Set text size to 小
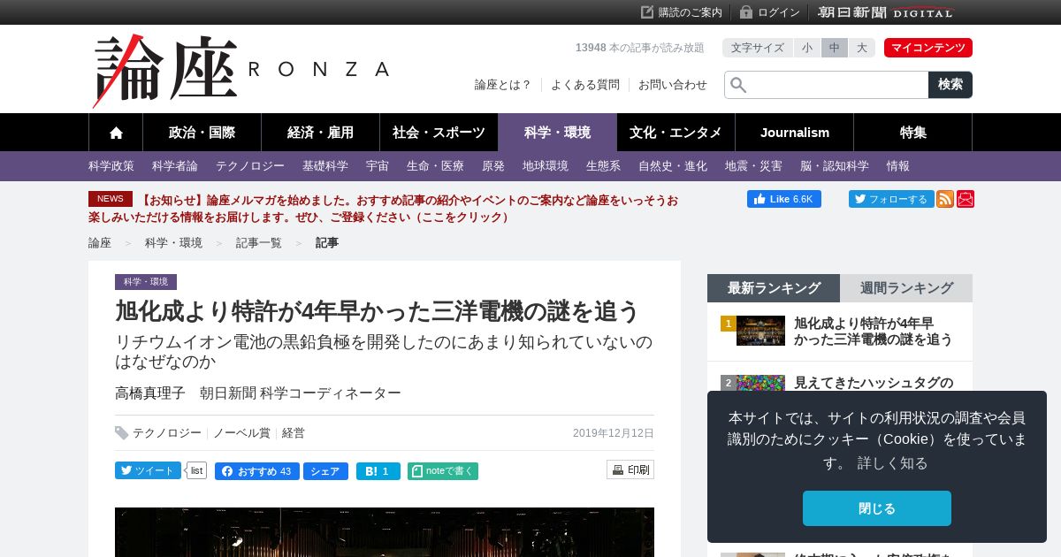Viewport: 1061px width, 557px height. pyautogui.click(x=807, y=48)
